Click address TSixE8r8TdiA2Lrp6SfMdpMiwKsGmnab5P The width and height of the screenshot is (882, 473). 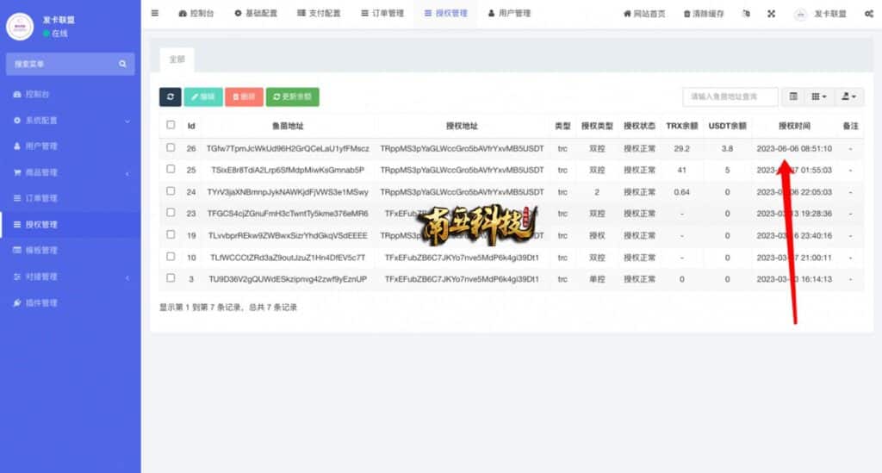coord(288,170)
